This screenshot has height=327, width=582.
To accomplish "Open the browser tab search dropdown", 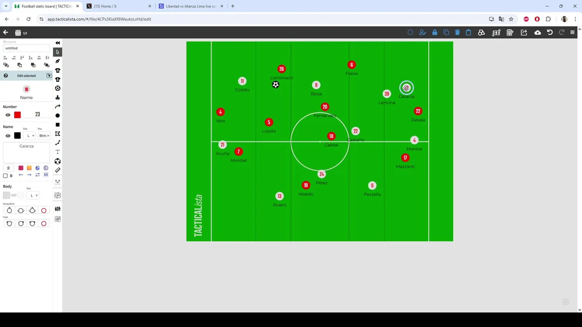I will pos(6,6).
